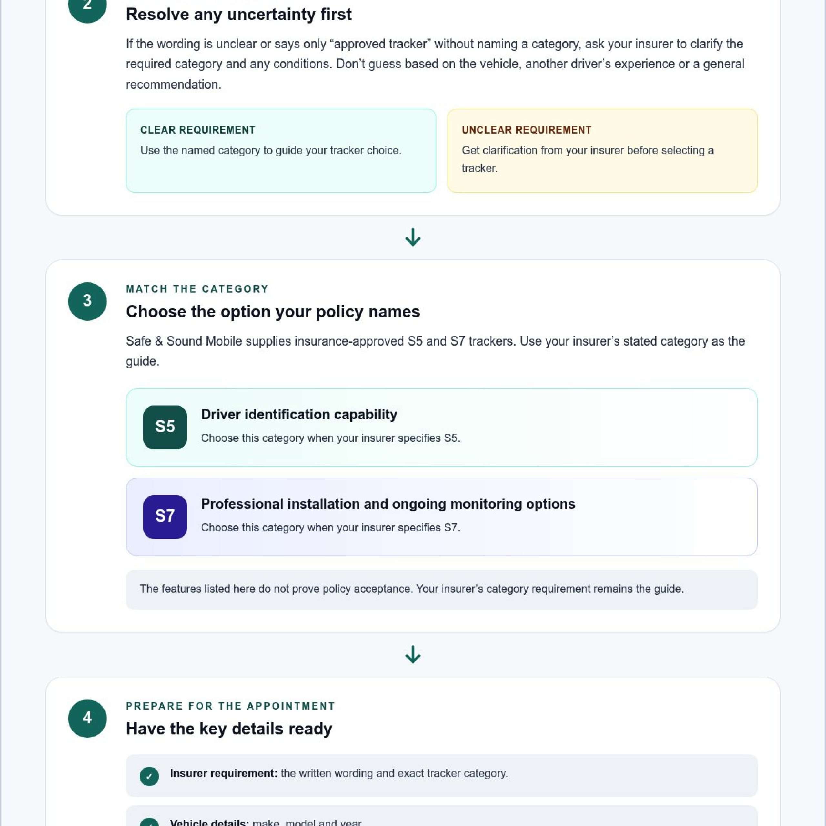Click the policy acceptance disclaimer note

tap(442, 589)
